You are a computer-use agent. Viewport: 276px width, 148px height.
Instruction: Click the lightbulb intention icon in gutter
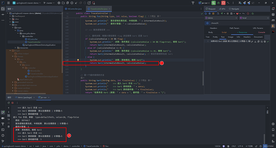tap(78, 60)
